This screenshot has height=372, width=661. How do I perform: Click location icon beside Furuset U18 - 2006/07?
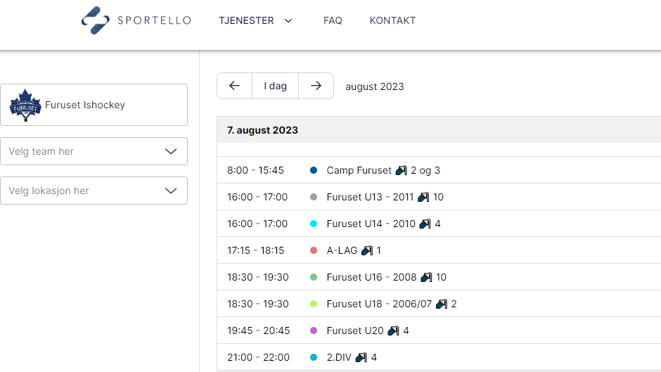[442, 304]
